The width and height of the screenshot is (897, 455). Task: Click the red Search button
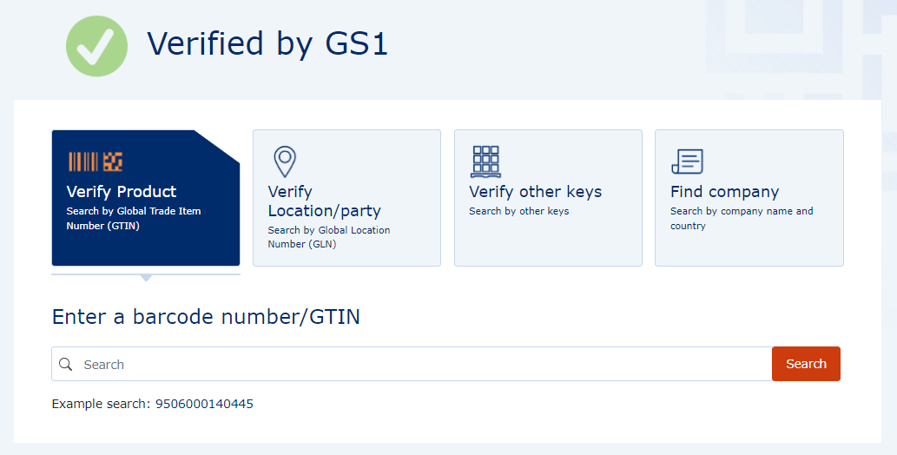pyautogui.click(x=806, y=364)
